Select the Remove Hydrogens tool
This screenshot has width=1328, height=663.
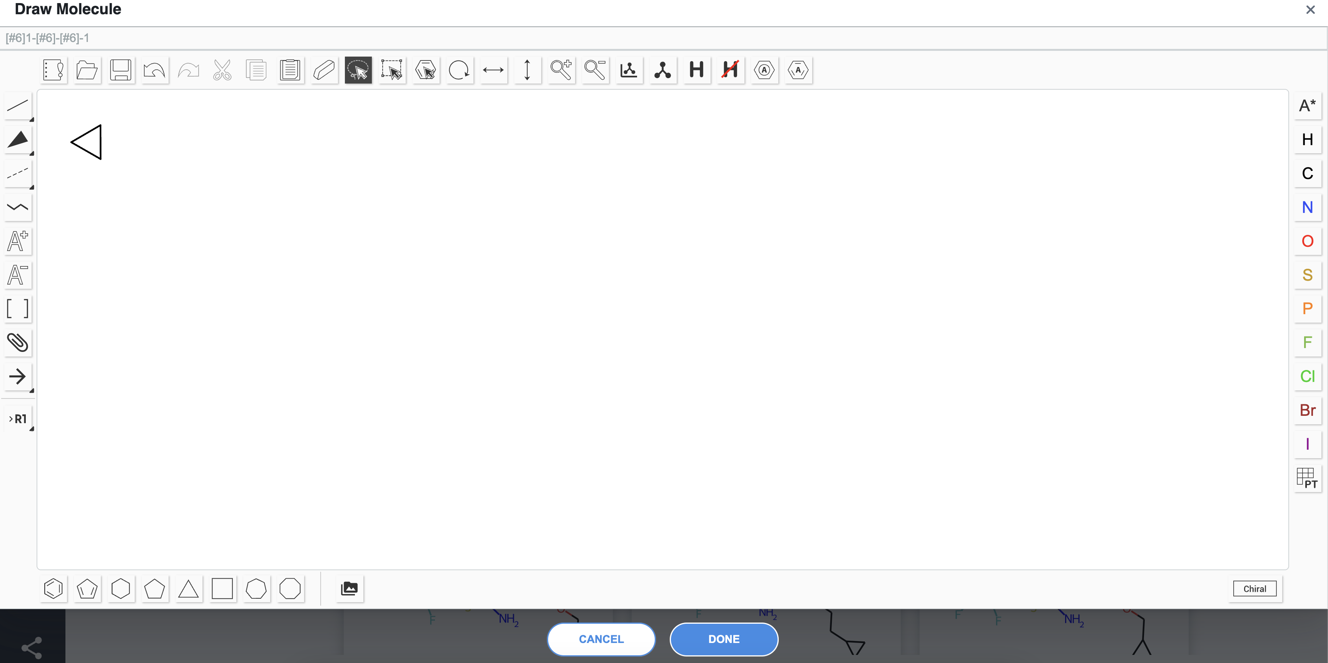729,70
